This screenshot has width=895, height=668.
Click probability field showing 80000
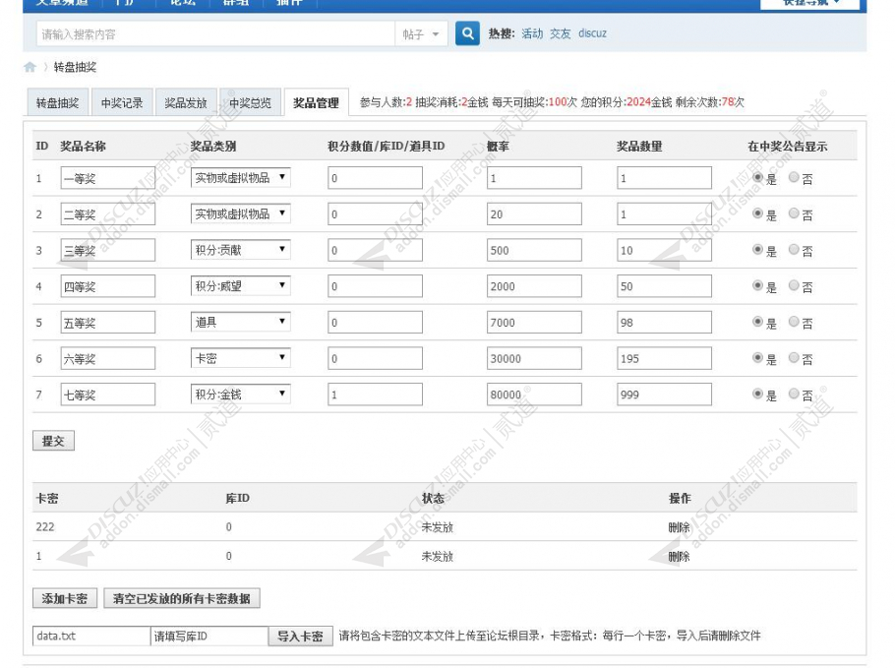534,395
